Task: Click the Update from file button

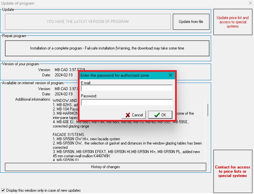Action: 191,22
